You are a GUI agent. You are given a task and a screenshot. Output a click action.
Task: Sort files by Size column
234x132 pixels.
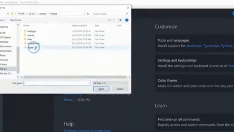119,26
